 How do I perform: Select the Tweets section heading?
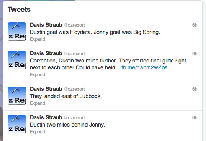19,10
